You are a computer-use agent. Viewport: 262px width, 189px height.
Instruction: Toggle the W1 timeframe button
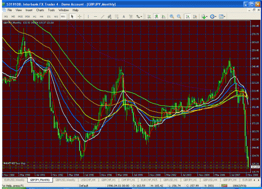tap(56, 16)
